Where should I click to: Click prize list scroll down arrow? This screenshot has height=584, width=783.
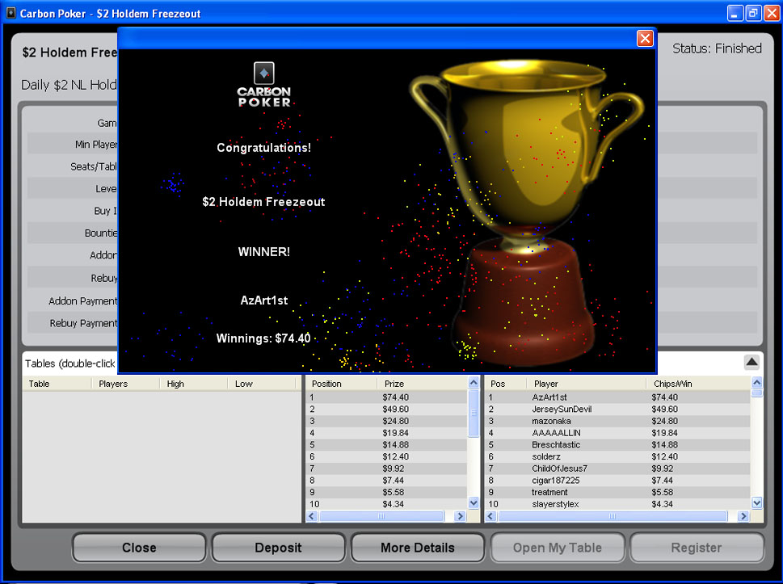click(474, 502)
